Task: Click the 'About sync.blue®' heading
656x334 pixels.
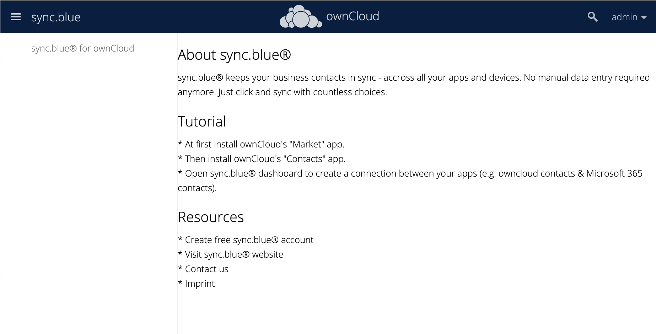Action: [234, 55]
